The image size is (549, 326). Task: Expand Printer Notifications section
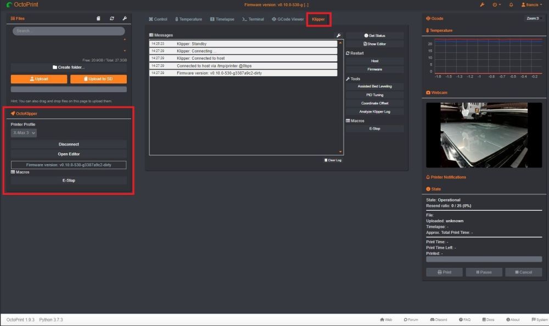[x=446, y=177]
